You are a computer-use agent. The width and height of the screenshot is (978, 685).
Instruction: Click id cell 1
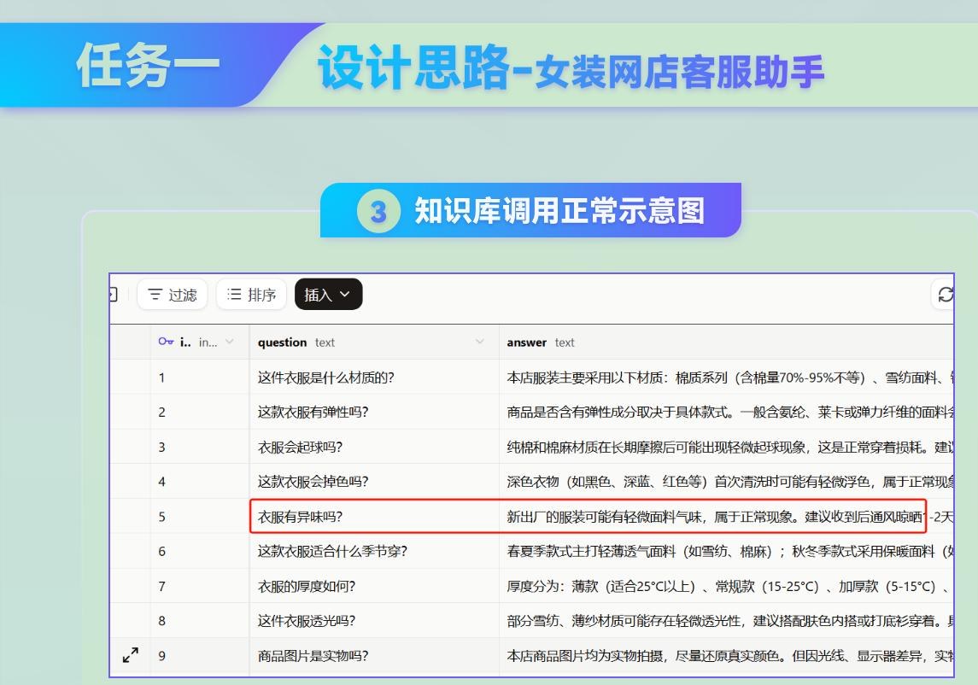pyautogui.click(x=200, y=377)
